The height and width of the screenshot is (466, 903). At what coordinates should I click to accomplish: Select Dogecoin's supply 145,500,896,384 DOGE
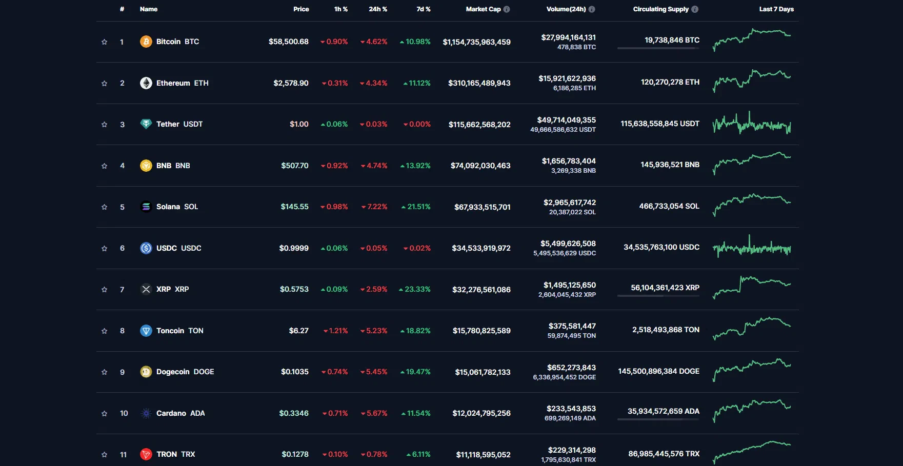point(659,371)
